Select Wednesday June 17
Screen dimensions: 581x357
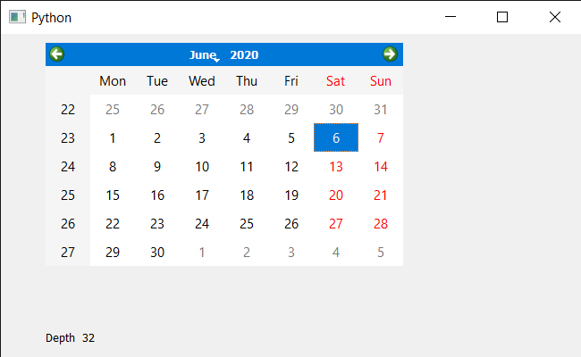point(202,195)
